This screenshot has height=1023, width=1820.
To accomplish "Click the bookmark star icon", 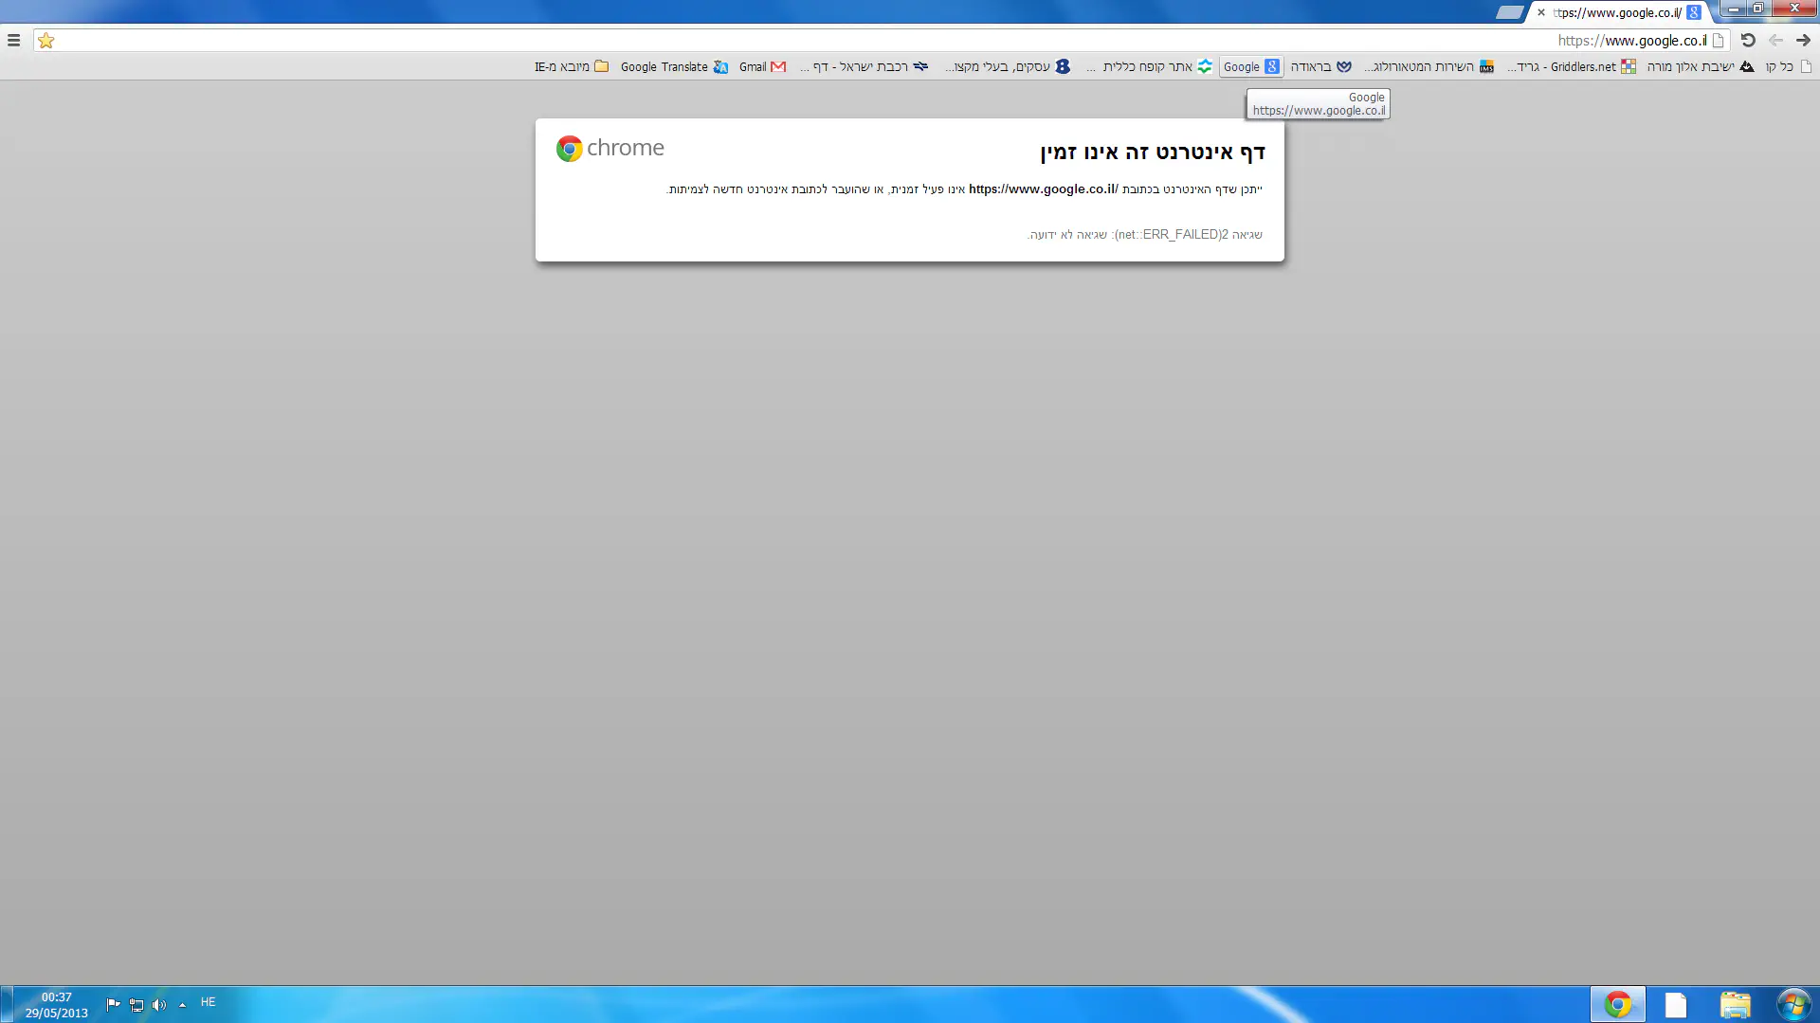I will 45,41.
